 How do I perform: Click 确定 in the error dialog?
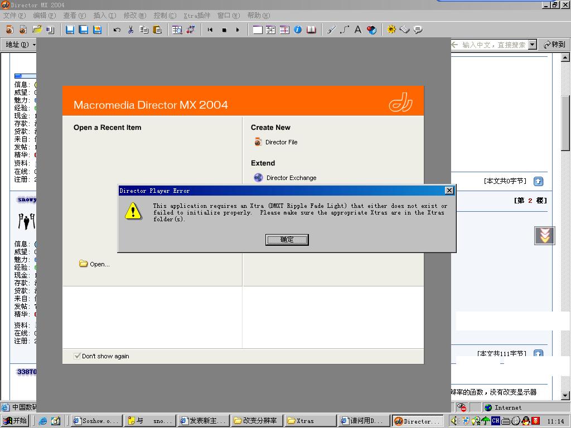(287, 240)
